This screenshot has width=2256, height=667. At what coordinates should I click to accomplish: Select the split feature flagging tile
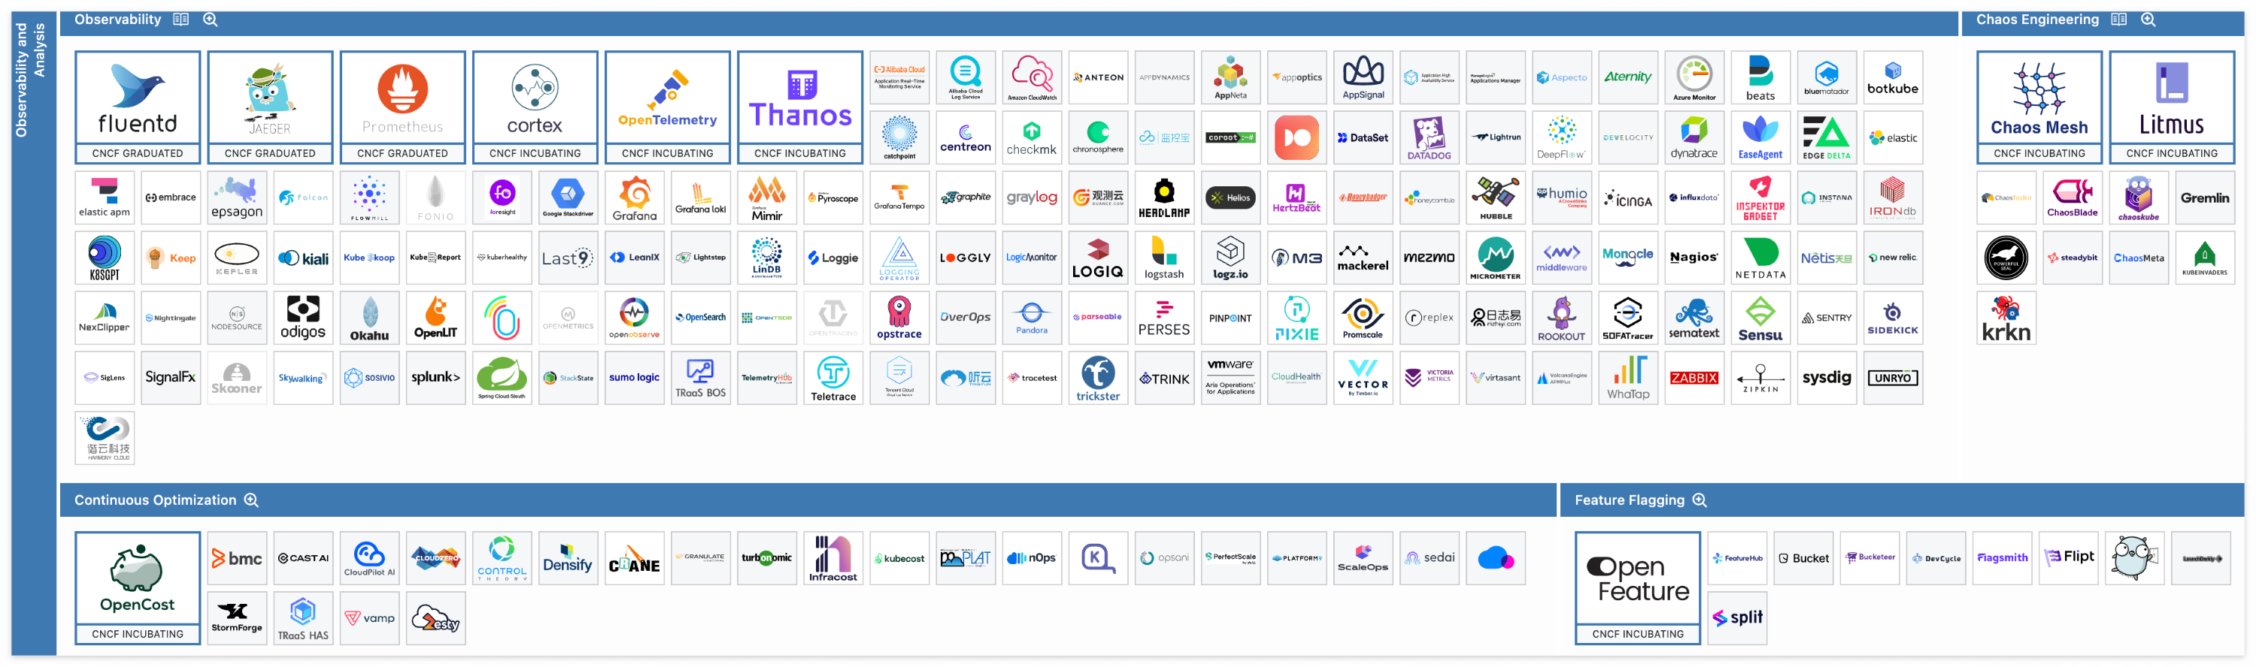[1738, 618]
